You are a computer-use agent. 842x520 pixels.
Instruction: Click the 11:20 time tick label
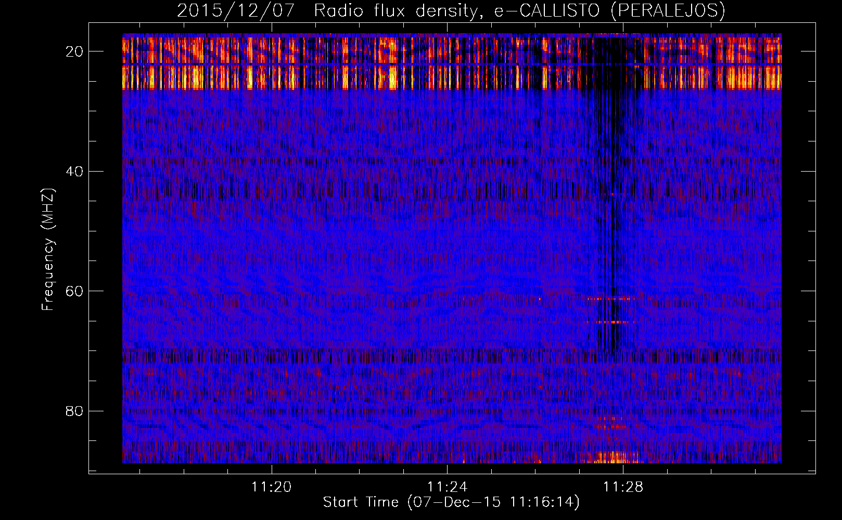(271, 487)
